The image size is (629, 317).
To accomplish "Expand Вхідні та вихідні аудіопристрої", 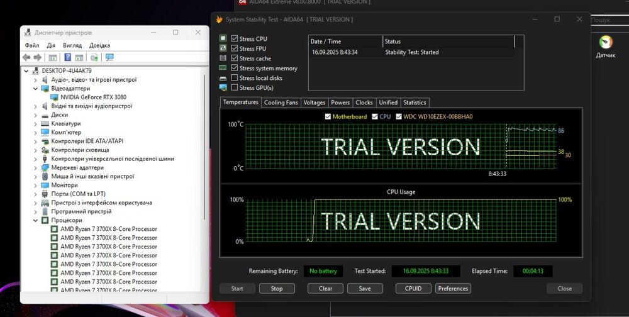I will pyautogui.click(x=35, y=106).
